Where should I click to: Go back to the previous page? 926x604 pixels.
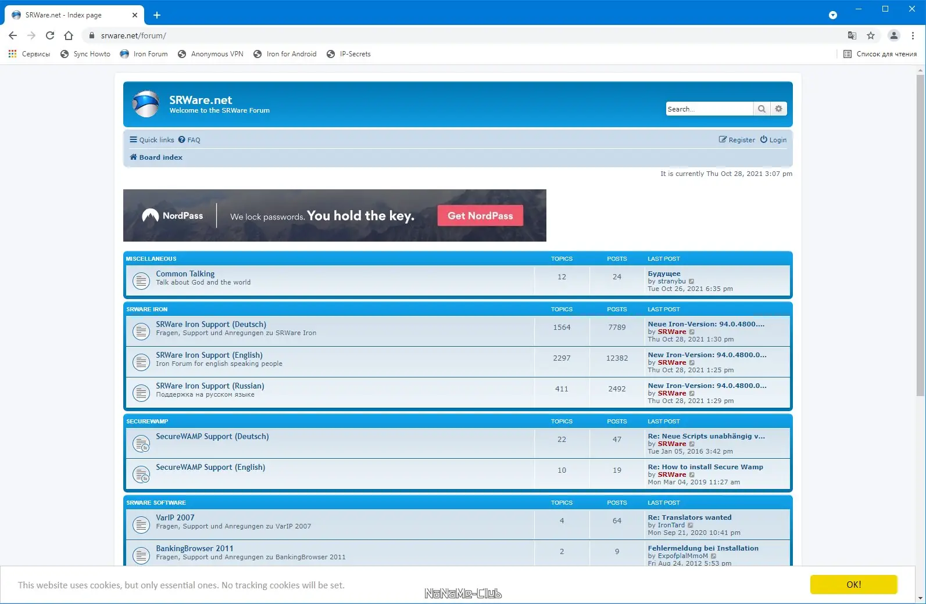pos(13,35)
